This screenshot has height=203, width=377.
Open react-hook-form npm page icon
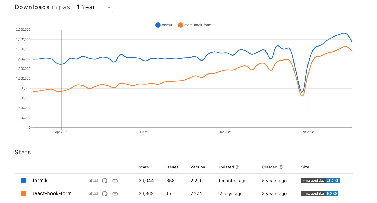coord(93,193)
